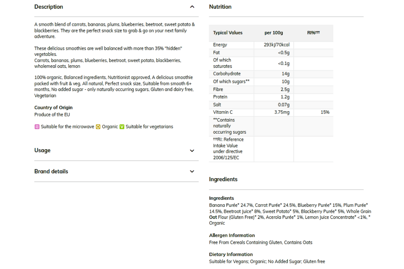Click the 'per 100g' column header
This screenshot has width=404, height=269.
click(274, 33)
